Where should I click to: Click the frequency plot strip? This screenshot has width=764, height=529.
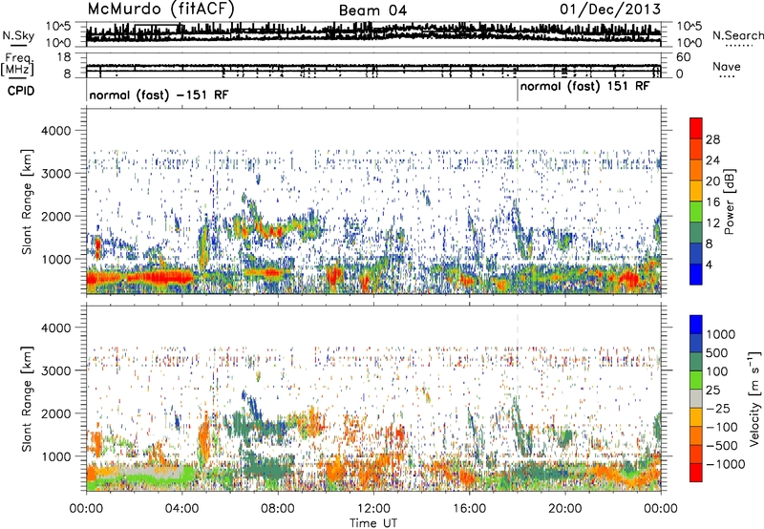coord(373,66)
